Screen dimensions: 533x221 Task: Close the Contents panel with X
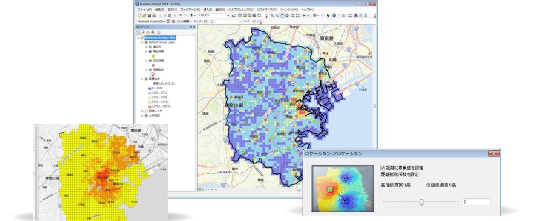[194, 27]
